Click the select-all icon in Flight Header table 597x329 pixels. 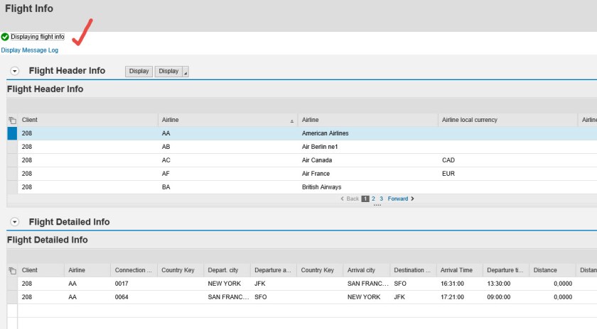(11, 121)
